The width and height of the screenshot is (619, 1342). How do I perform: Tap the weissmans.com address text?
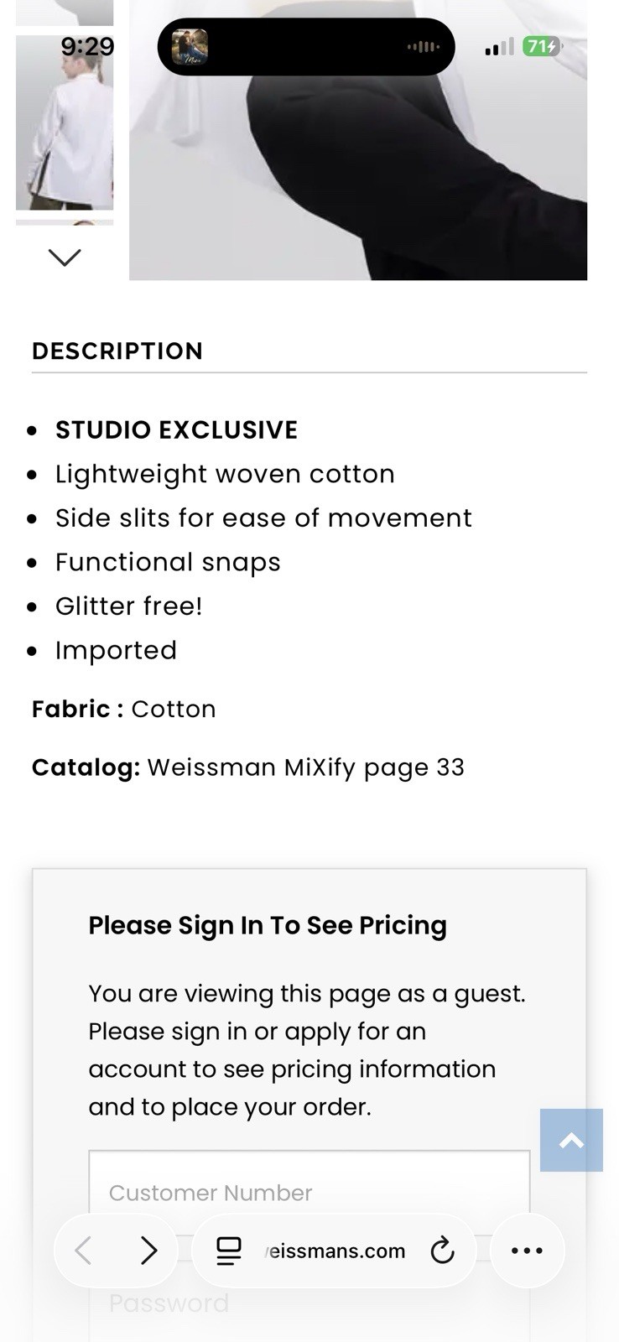(x=336, y=1251)
